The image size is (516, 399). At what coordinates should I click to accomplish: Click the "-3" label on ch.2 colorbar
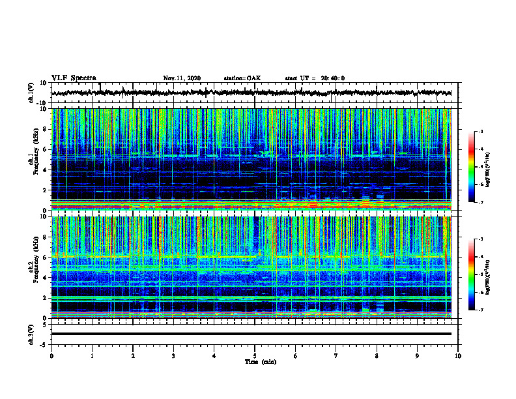[480, 239]
